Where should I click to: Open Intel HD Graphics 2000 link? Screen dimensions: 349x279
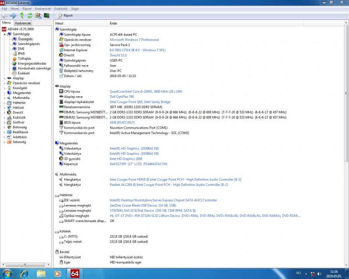pos(126,158)
